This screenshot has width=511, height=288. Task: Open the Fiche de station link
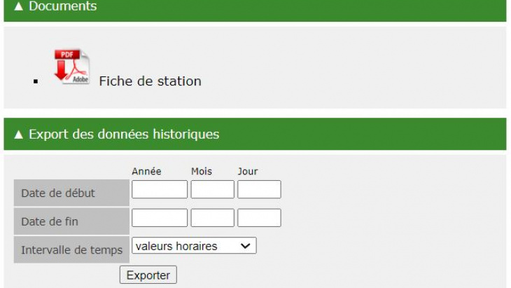coord(150,81)
